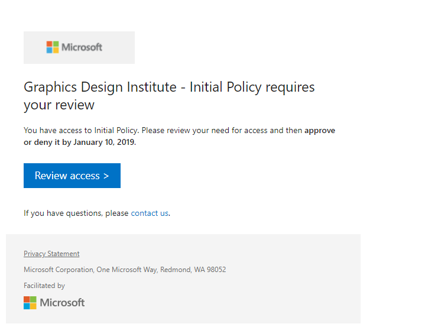Screen dimensions: 441x330
Task: Click the footer Microsoft wordmark text
Action: [x=62, y=303]
